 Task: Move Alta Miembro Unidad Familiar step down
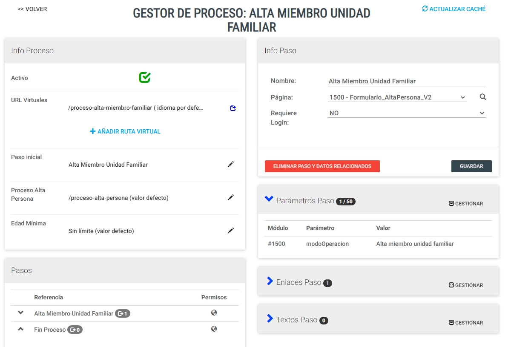tap(20, 313)
